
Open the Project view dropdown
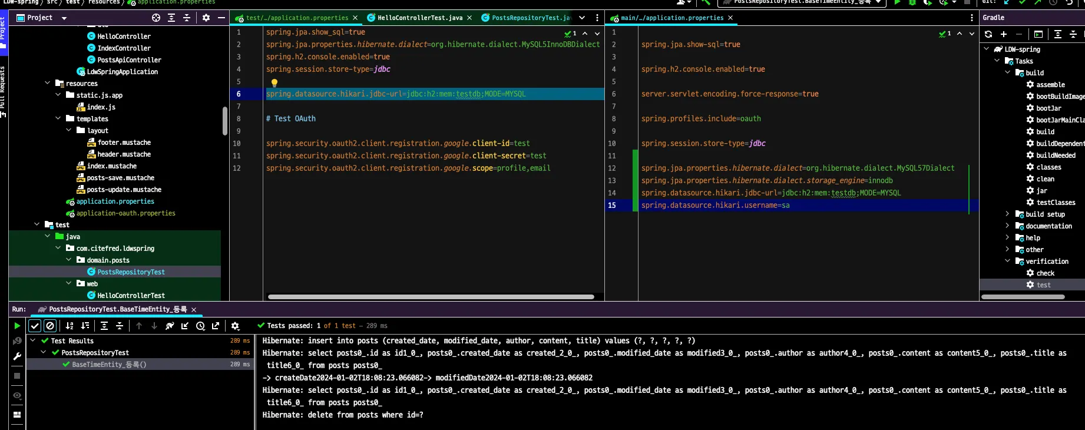click(64, 18)
